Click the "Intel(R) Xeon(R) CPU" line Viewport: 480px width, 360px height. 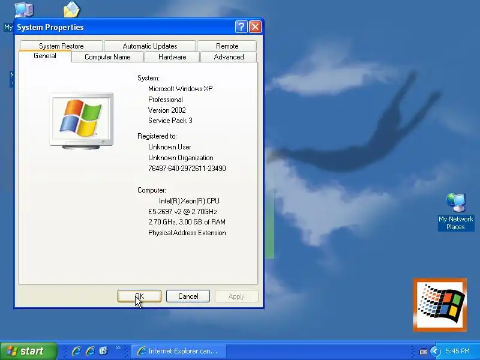(x=189, y=201)
